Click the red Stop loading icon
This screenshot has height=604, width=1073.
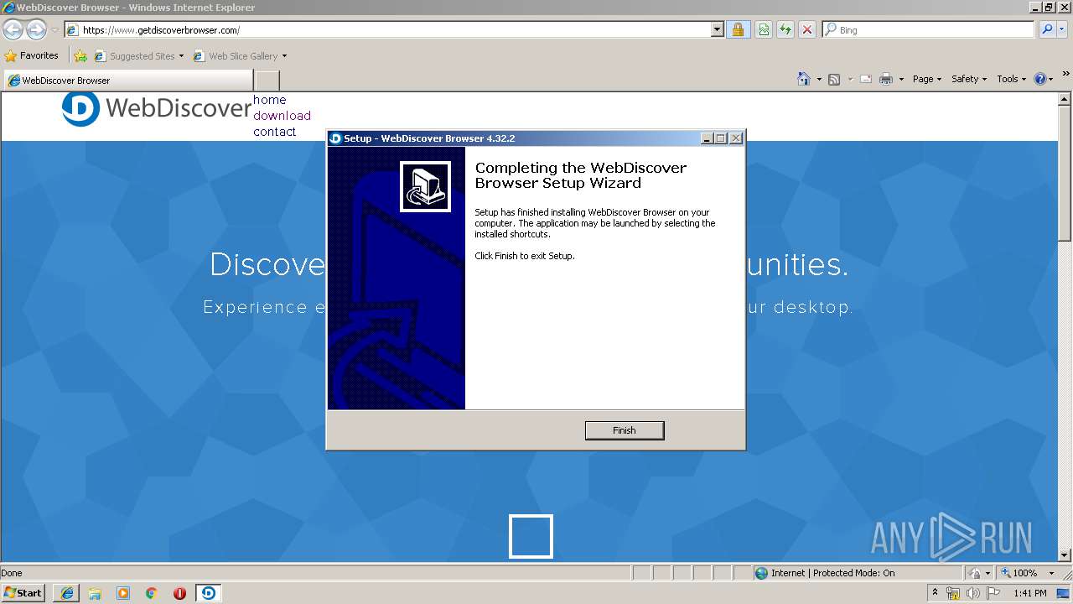[807, 30]
